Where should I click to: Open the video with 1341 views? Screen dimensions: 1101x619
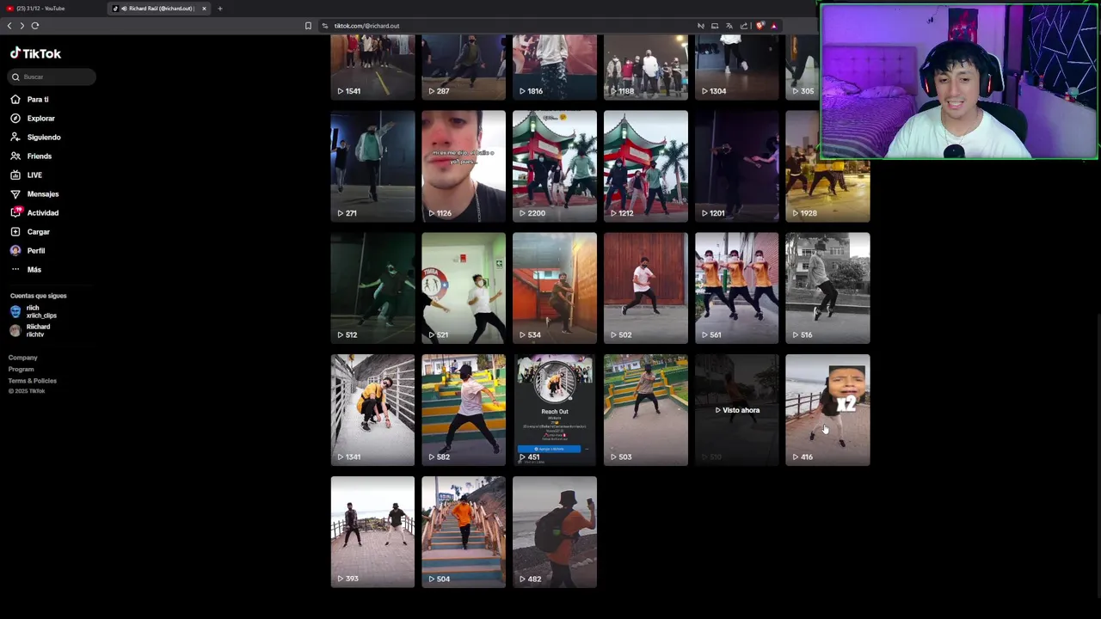tap(372, 410)
